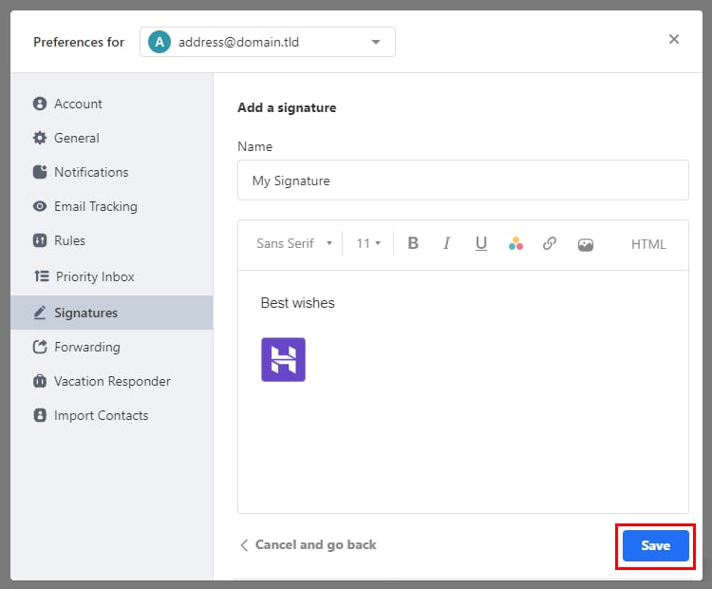
Task: Open the Notifications section
Action: click(x=90, y=172)
